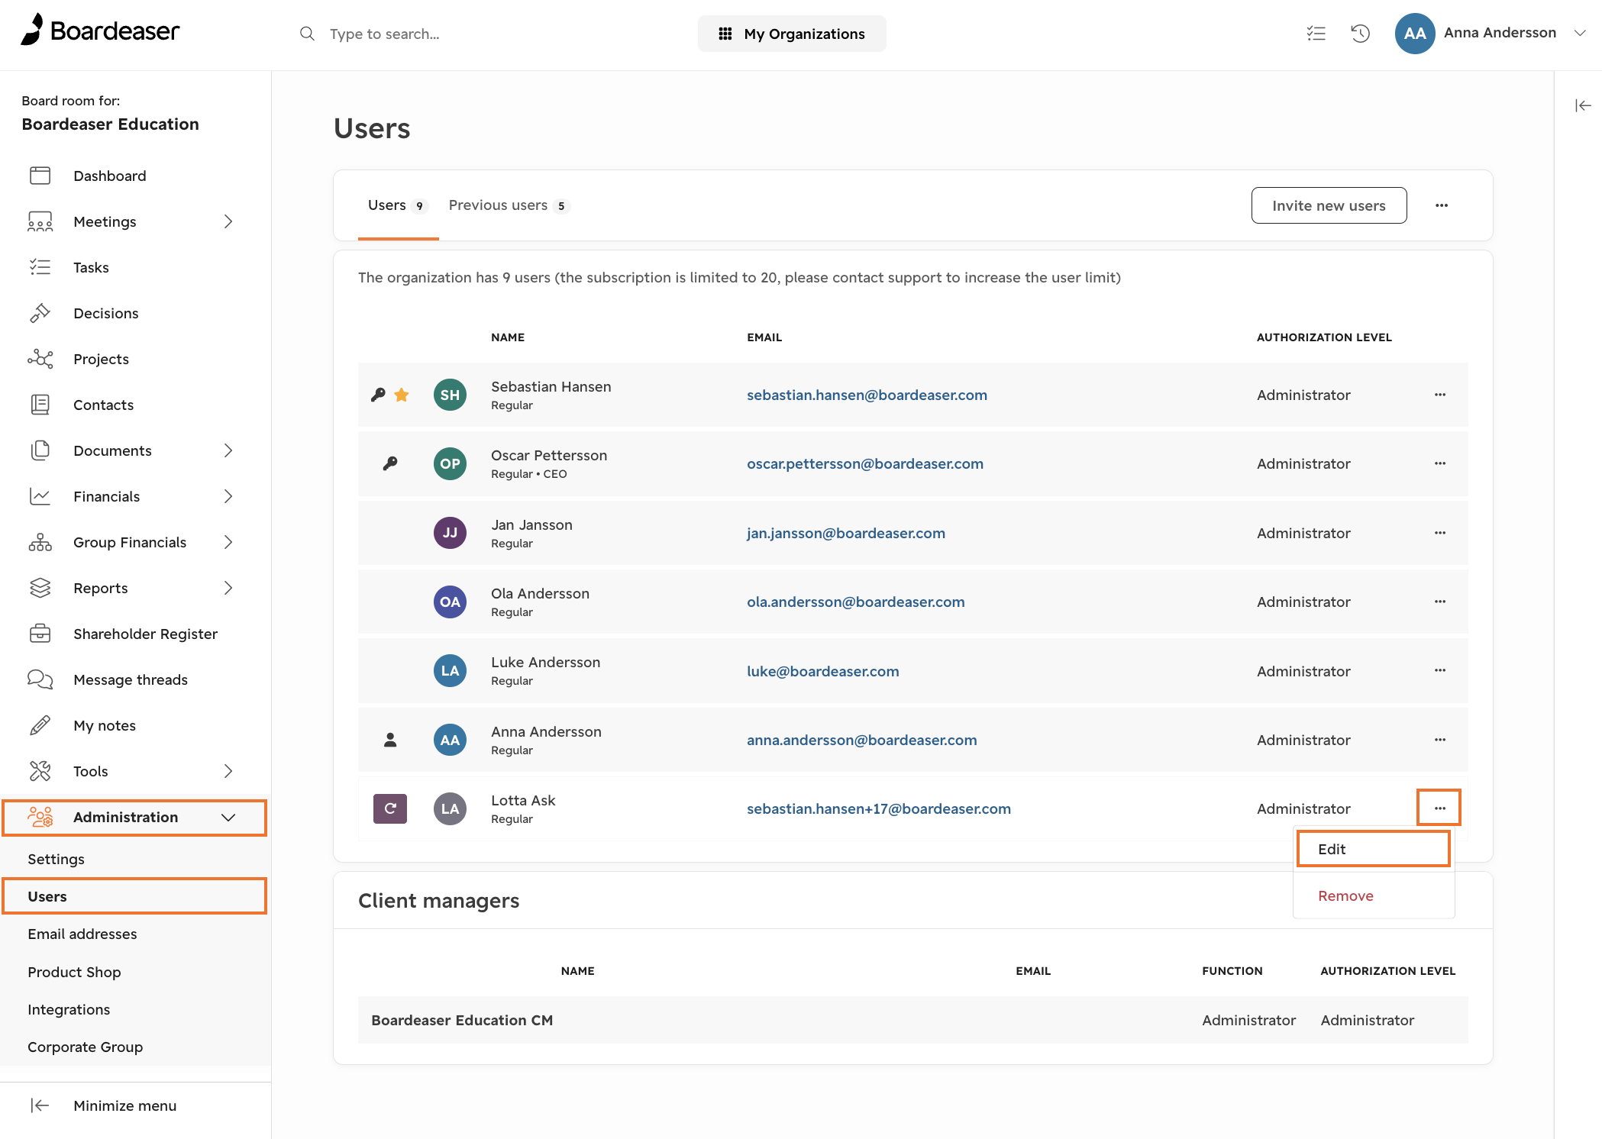Viewport: 1602px width, 1139px height.
Task: Open Luke Andersson's row options menu
Action: tap(1440, 670)
